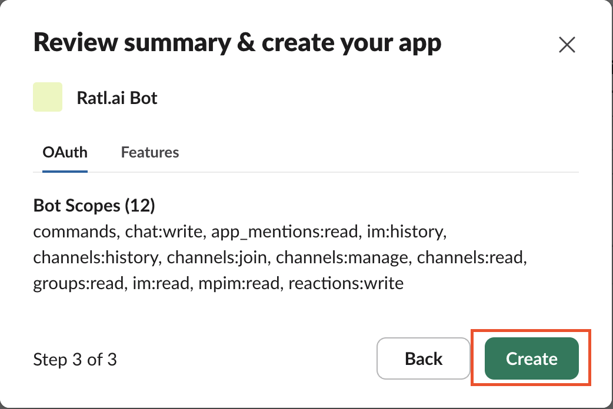The width and height of the screenshot is (613, 409).
Task: Select the Bot Scopes (12) heading
Action: [94, 206]
